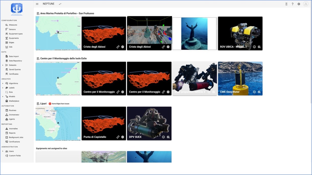Screen dimensions: 312x175
Task: Go to Anomalies under Reporting
Action: [x=13, y=129]
